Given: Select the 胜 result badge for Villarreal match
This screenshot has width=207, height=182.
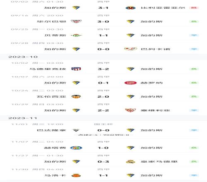Looking at the screenshot, I should 194,8.
